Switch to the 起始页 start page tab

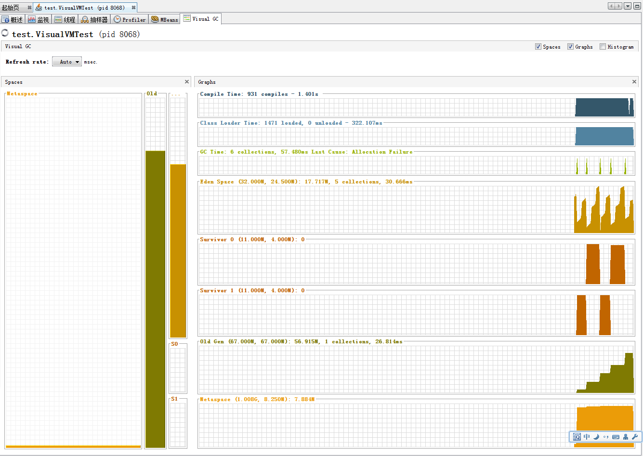click(11, 8)
